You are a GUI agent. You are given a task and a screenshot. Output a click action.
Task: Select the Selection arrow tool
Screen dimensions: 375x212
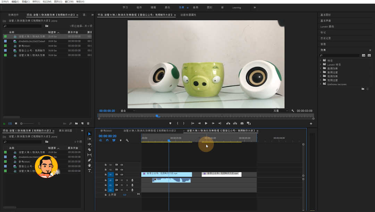tap(90, 134)
